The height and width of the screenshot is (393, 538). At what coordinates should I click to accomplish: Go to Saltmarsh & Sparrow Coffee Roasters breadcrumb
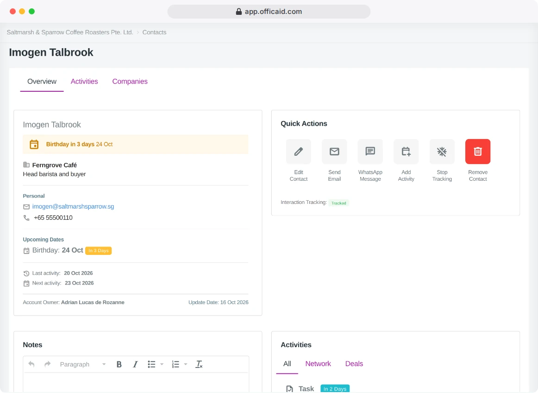[70, 32]
